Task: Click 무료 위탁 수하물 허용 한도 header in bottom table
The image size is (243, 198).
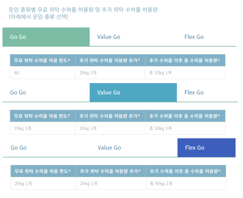Action: pos(43,171)
